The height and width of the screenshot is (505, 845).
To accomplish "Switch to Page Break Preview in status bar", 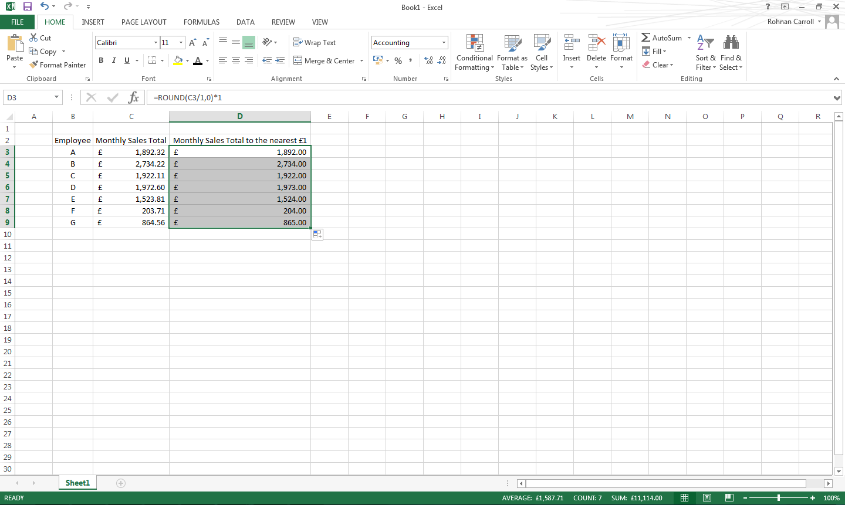I will 729,498.
